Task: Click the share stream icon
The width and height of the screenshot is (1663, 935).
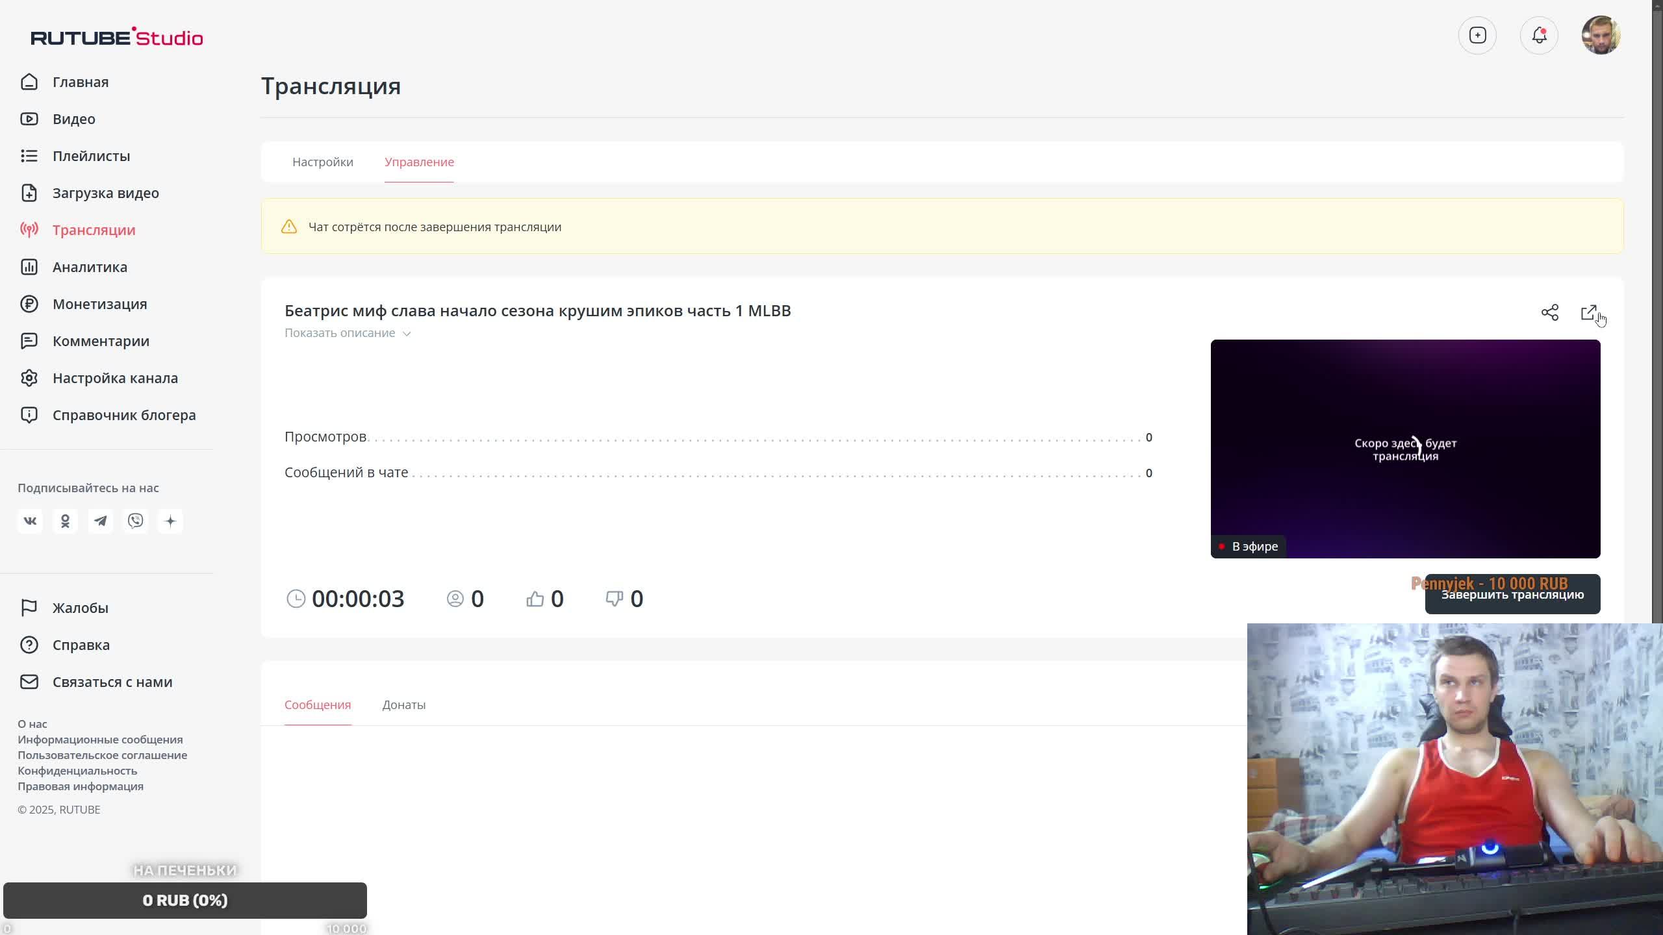Action: tap(1549, 312)
